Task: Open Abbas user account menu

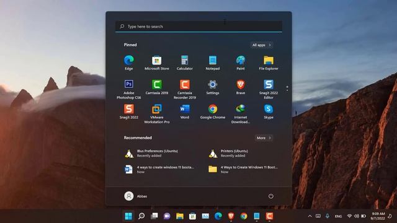Action: coord(136,196)
